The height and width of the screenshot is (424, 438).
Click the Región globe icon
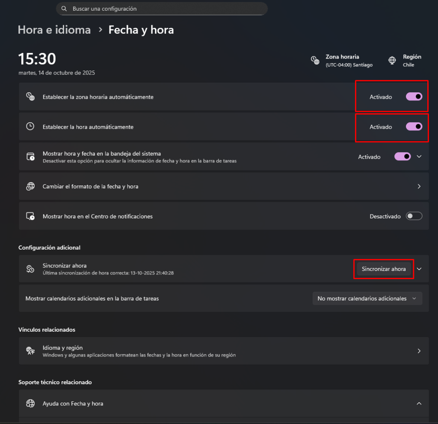392,60
